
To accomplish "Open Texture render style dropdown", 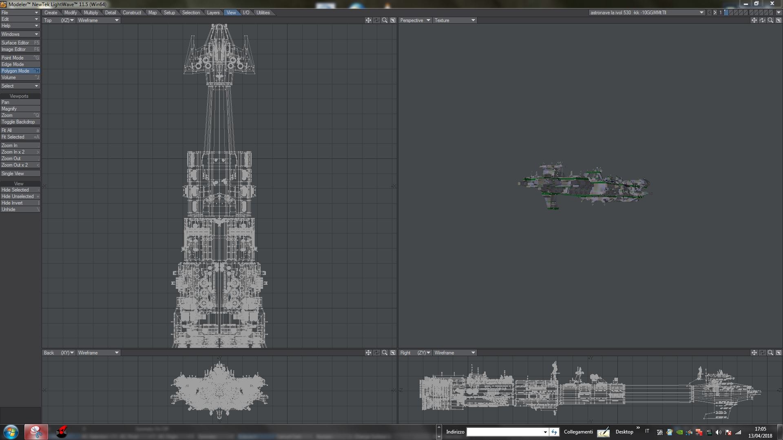I will pyautogui.click(x=455, y=20).
